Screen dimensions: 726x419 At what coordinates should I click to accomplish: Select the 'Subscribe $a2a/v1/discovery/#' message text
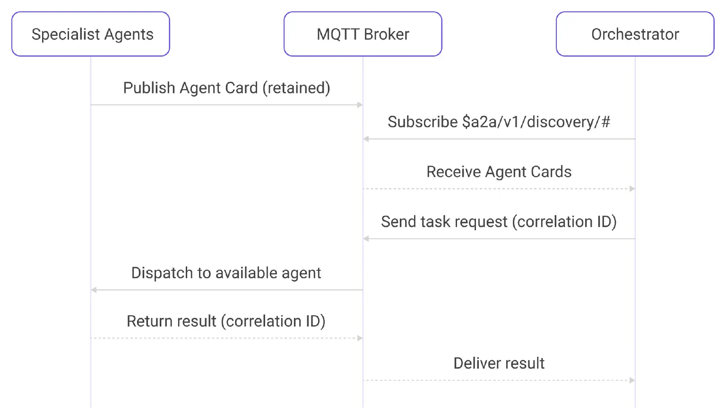[x=499, y=122]
